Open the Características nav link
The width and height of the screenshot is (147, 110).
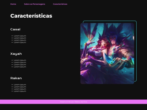[60, 4]
